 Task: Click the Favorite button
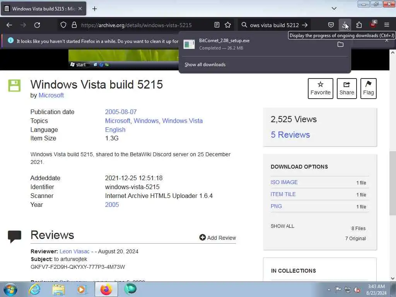[320, 89]
